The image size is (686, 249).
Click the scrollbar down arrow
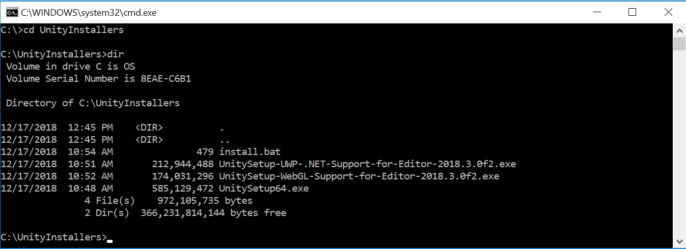point(679,241)
